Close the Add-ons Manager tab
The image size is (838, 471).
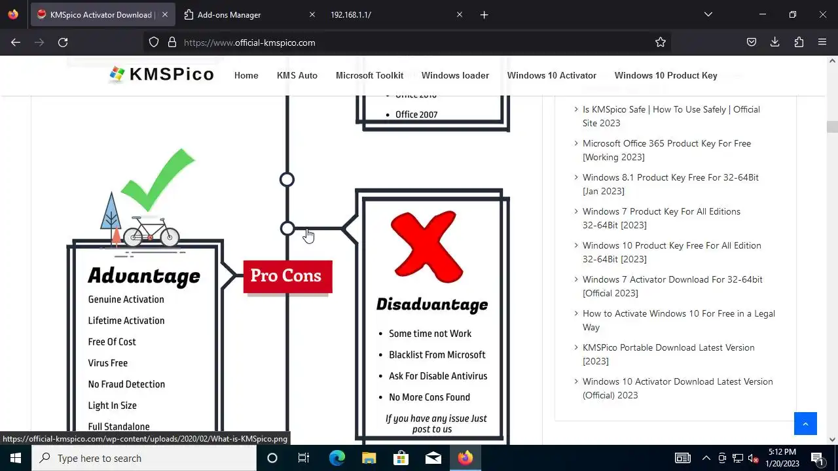[312, 14]
